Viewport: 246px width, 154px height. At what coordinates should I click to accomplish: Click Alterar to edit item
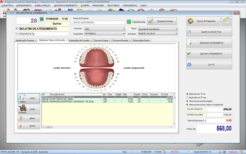29,118
